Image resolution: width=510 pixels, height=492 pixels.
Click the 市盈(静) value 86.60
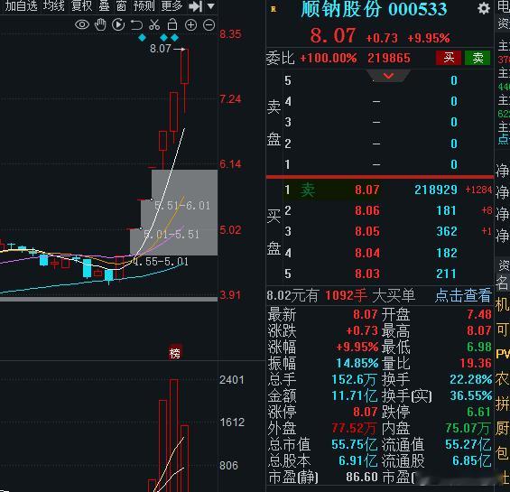click(362, 477)
